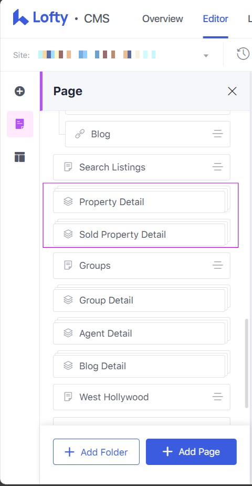Switch to the Editor tab
Screen dimensions: 252x486
[216, 19]
